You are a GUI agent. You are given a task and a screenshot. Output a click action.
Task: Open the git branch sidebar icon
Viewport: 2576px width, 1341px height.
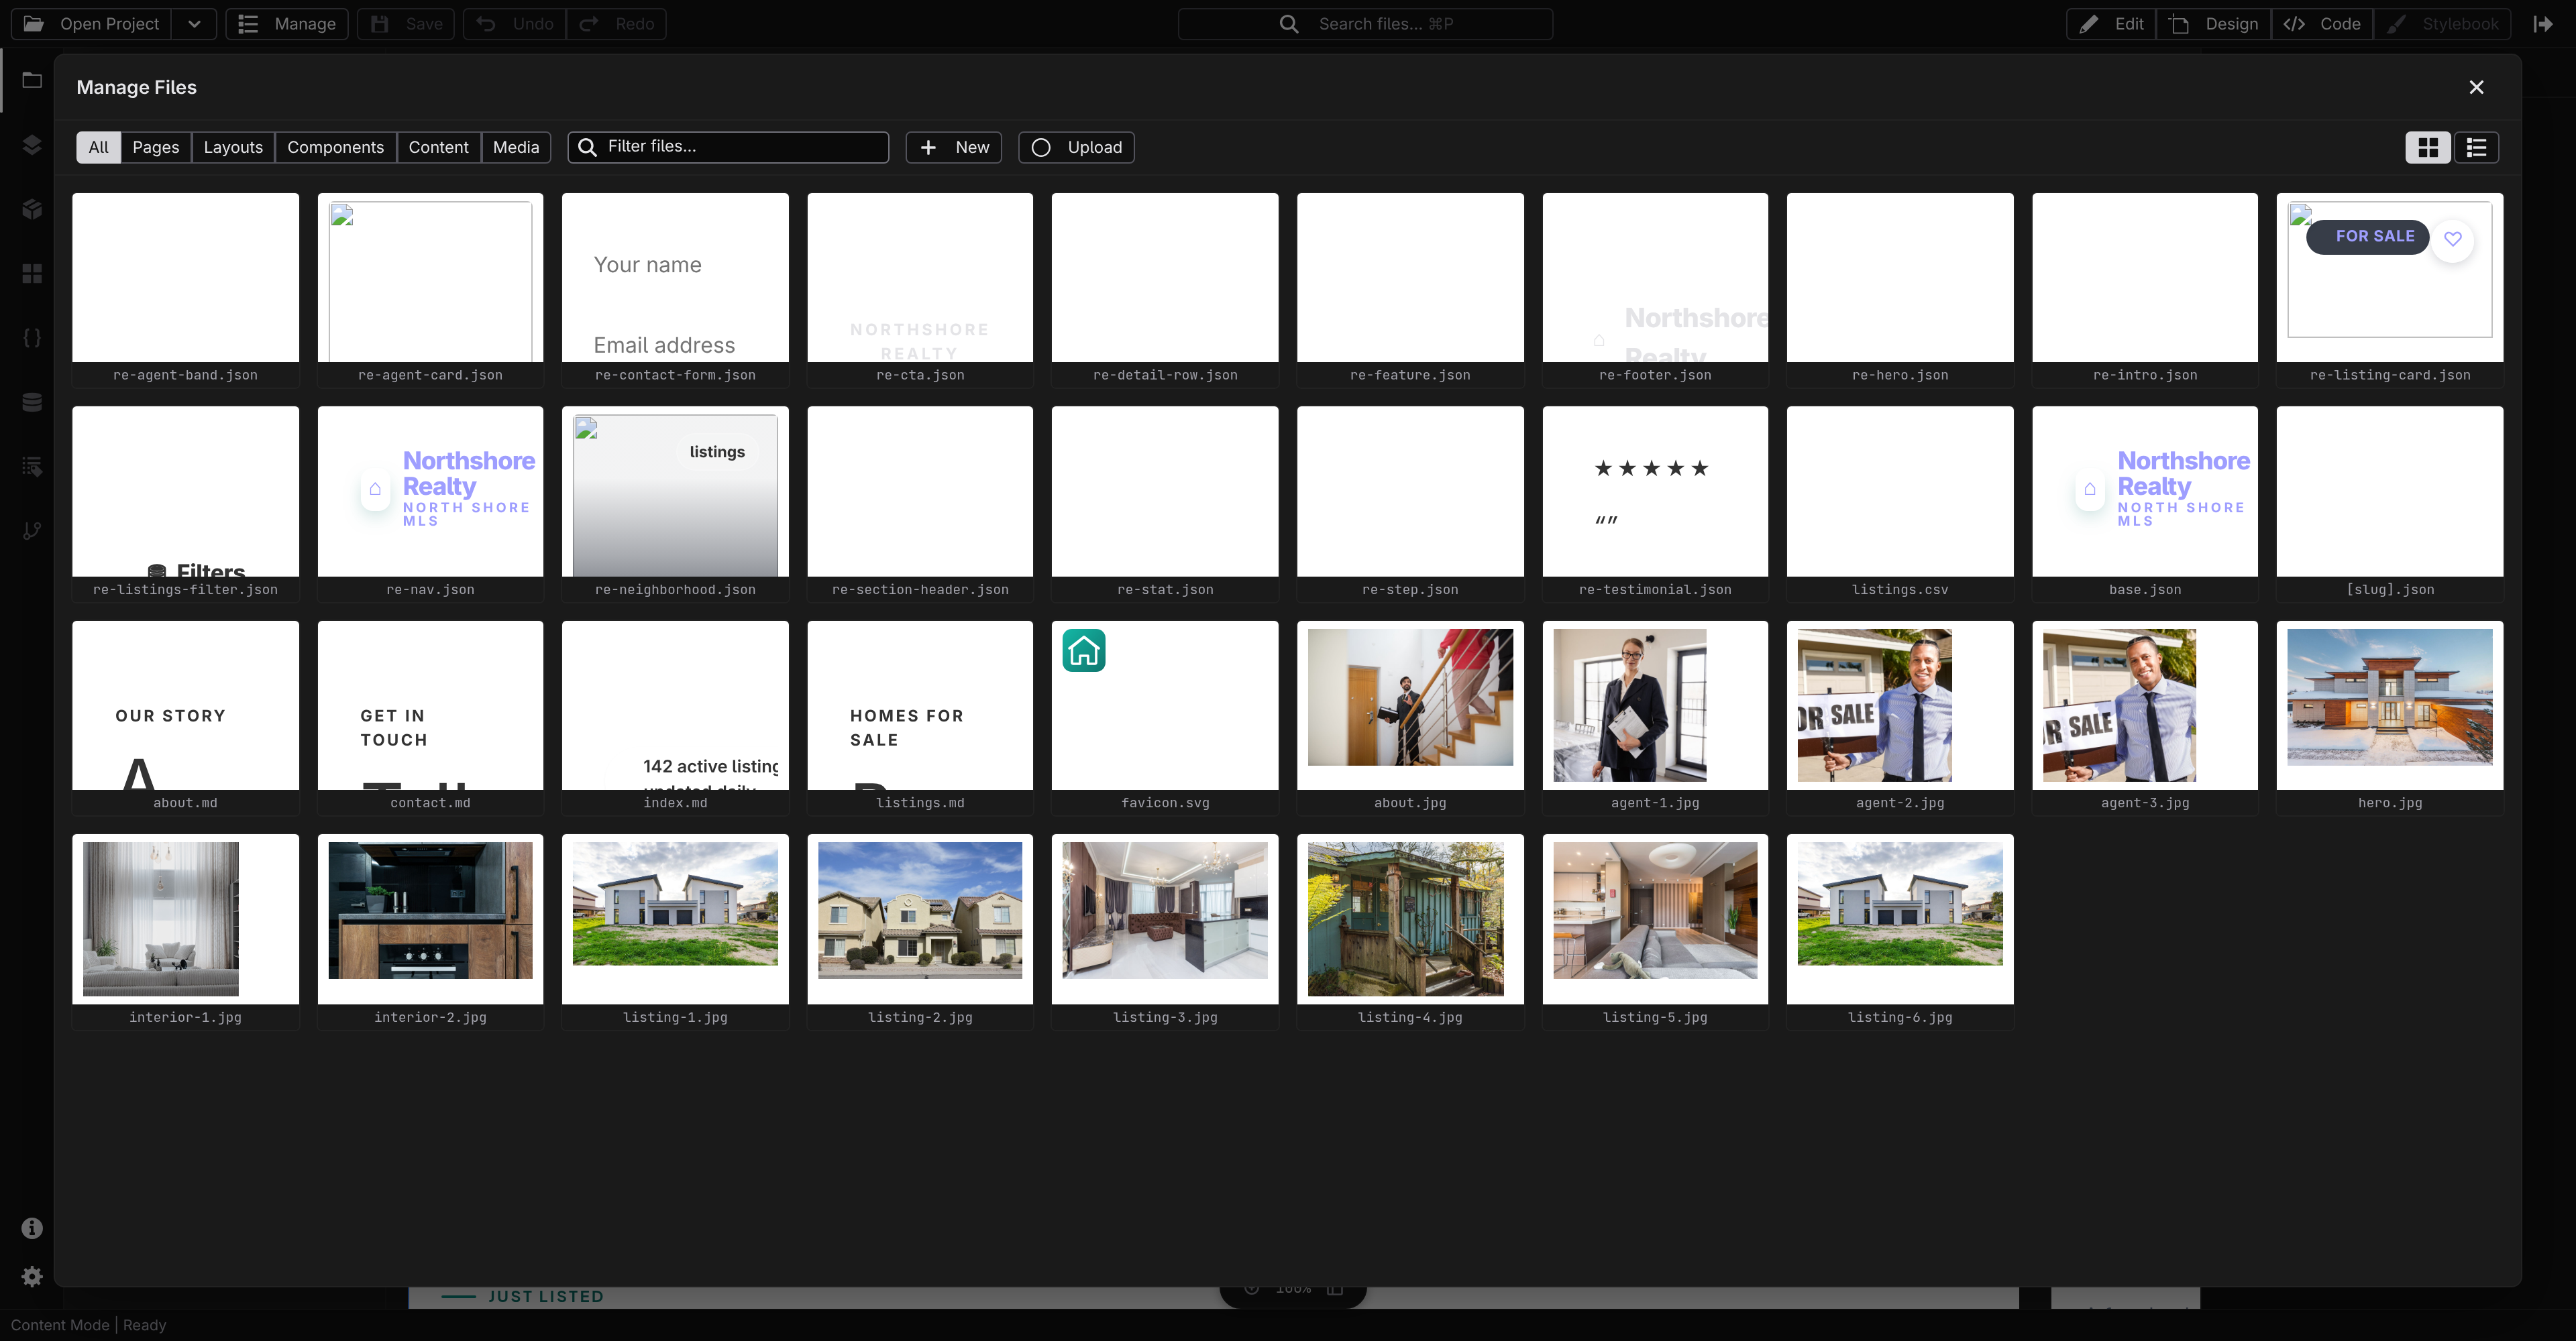click(32, 530)
